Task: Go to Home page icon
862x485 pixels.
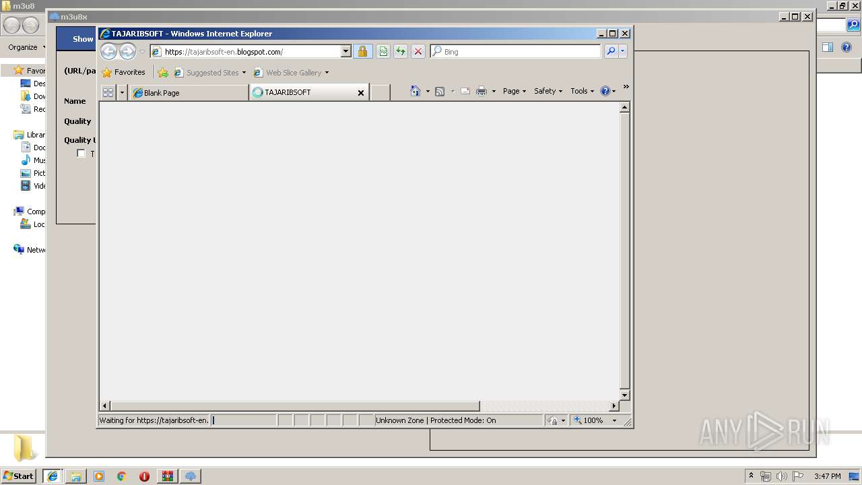Action: click(x=416, y=91)
